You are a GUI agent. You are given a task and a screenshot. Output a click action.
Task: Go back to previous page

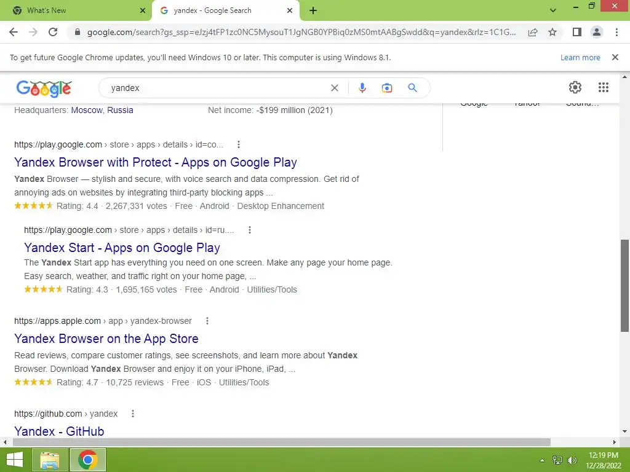pyautogui.click(x=14, y=32)
